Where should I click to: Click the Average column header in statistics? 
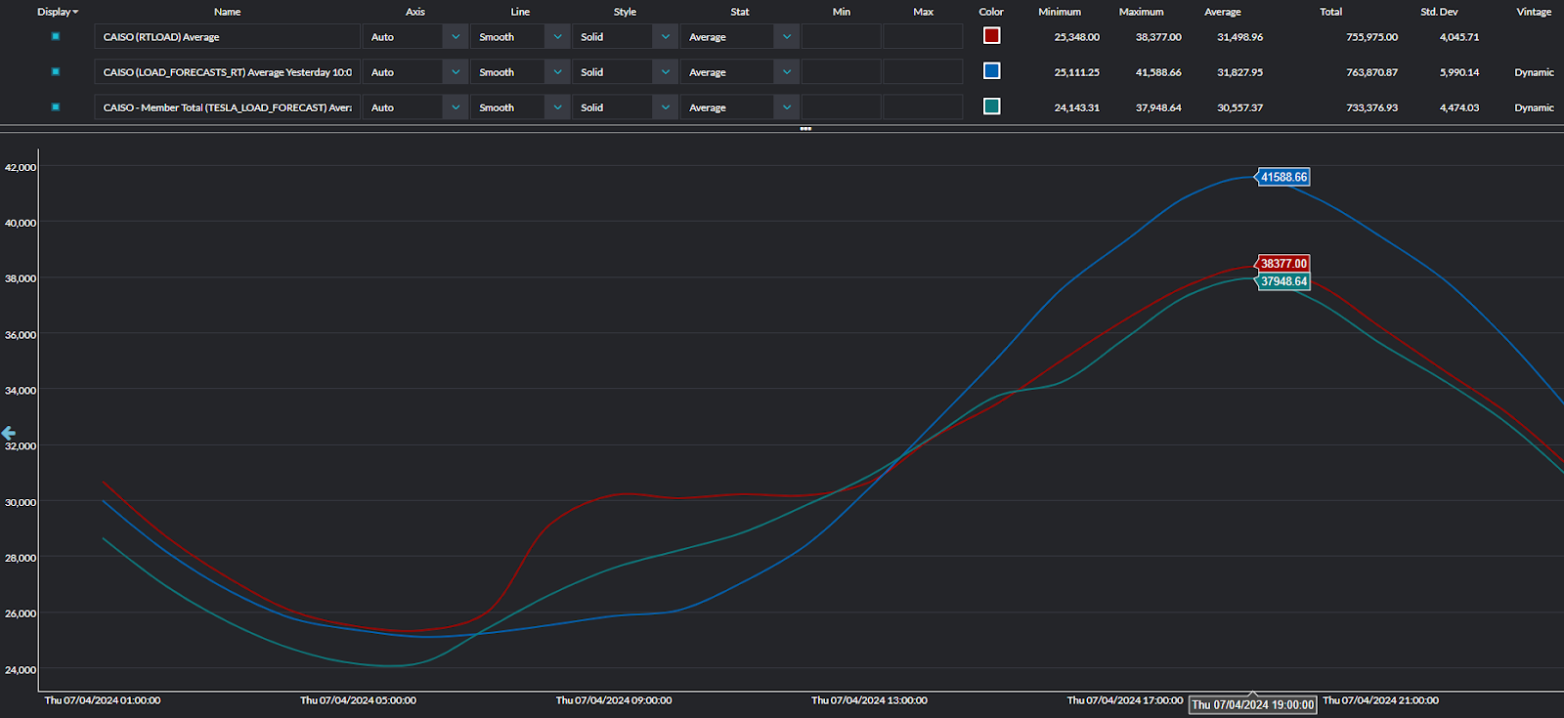(1223, 12)
